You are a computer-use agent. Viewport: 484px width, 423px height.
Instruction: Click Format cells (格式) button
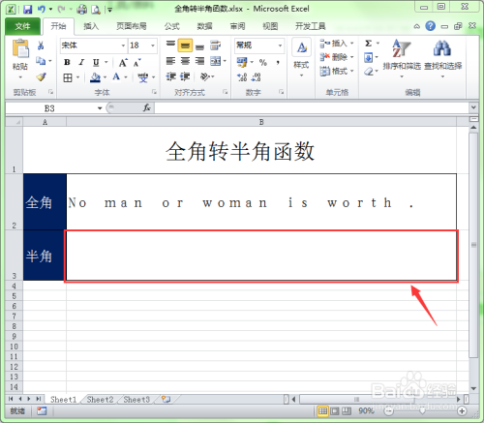pos(337,71)
